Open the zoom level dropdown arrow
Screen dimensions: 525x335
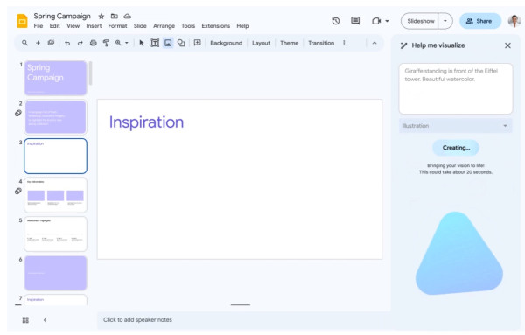tap(127, 43)
